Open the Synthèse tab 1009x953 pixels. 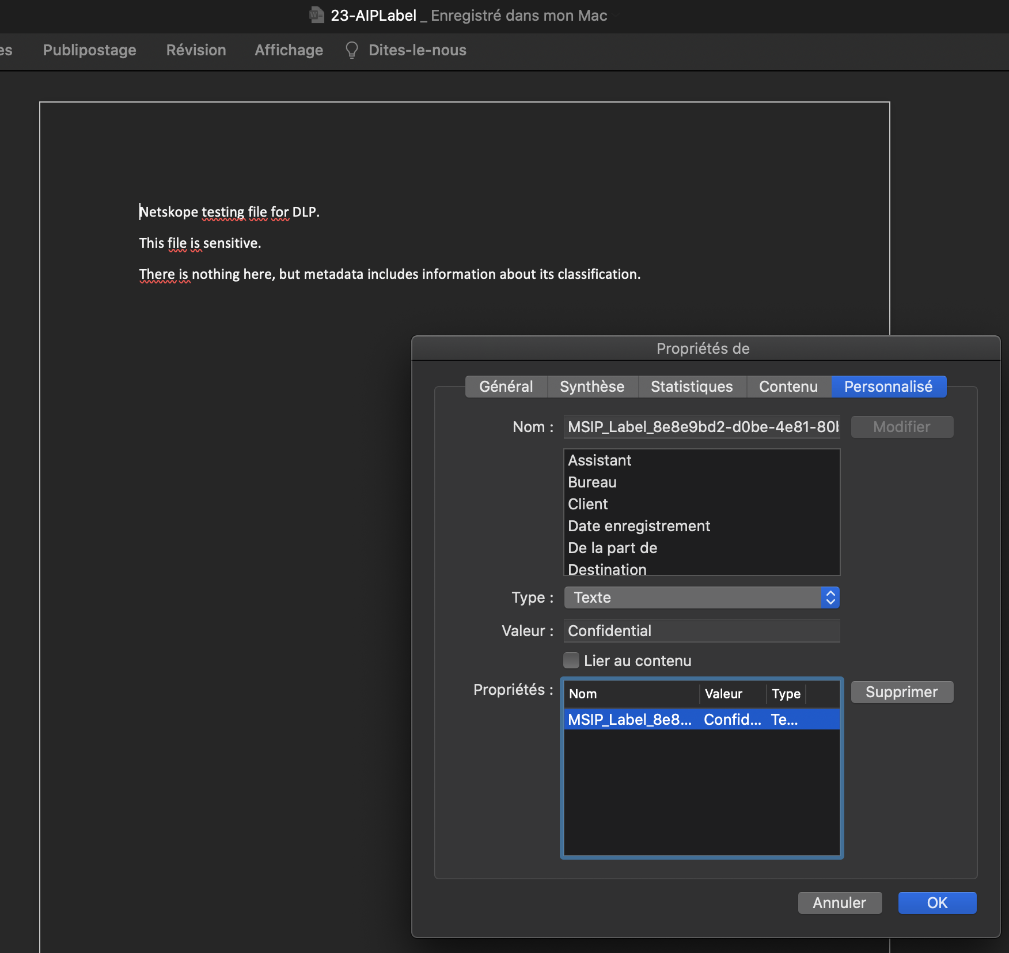click(x=591, y=387)
